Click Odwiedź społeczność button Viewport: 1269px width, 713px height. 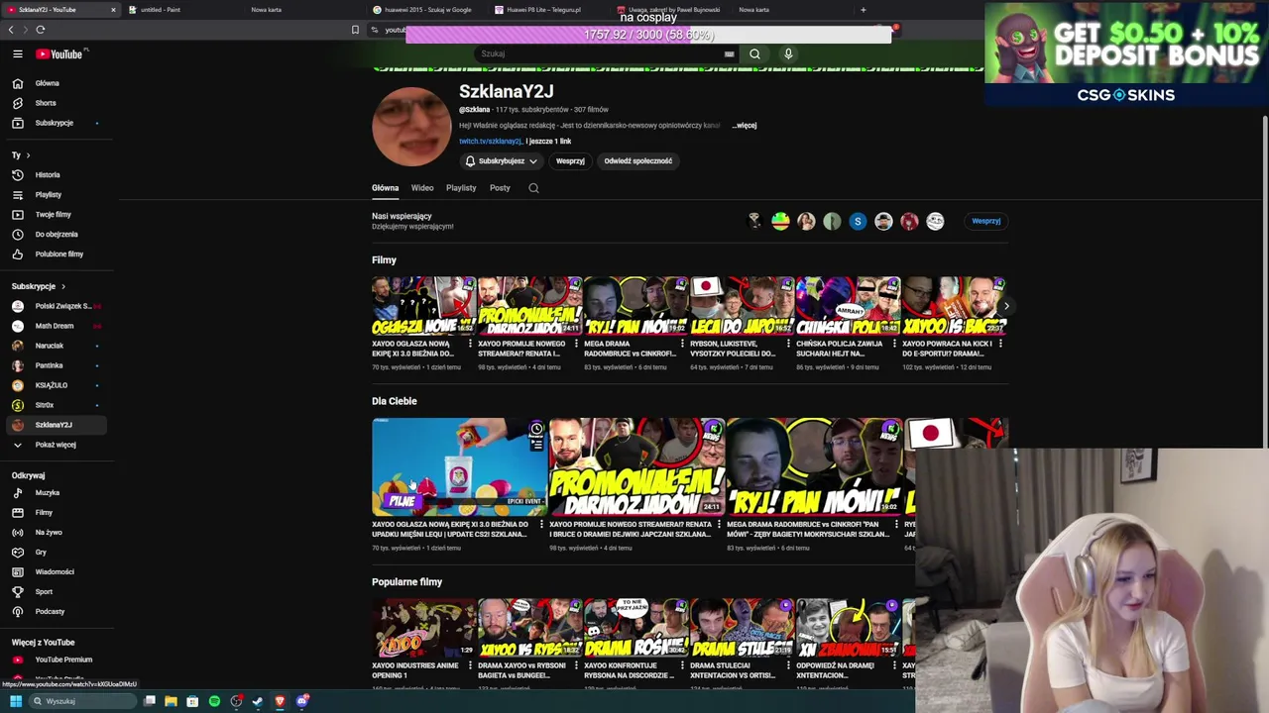[637, 160]
